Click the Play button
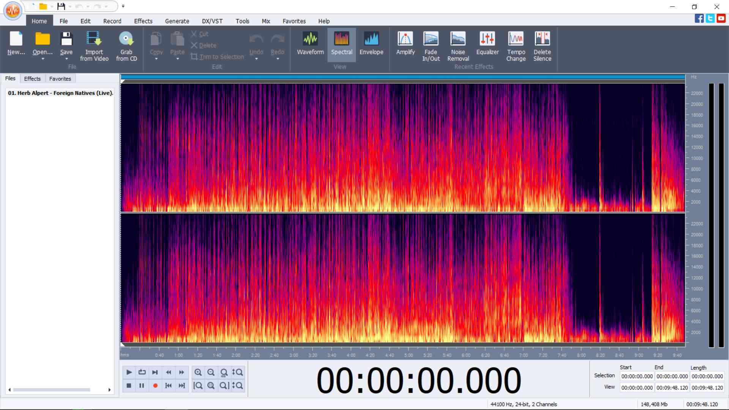This screenshot has width=729, height=410. point(129,372)
